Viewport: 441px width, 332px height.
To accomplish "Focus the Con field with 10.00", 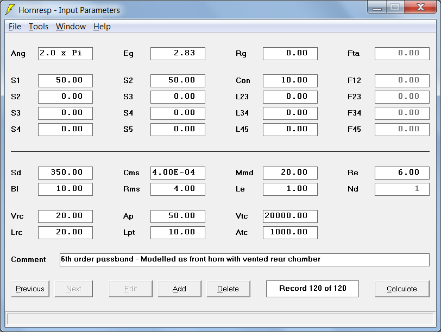I will (290, 81).
